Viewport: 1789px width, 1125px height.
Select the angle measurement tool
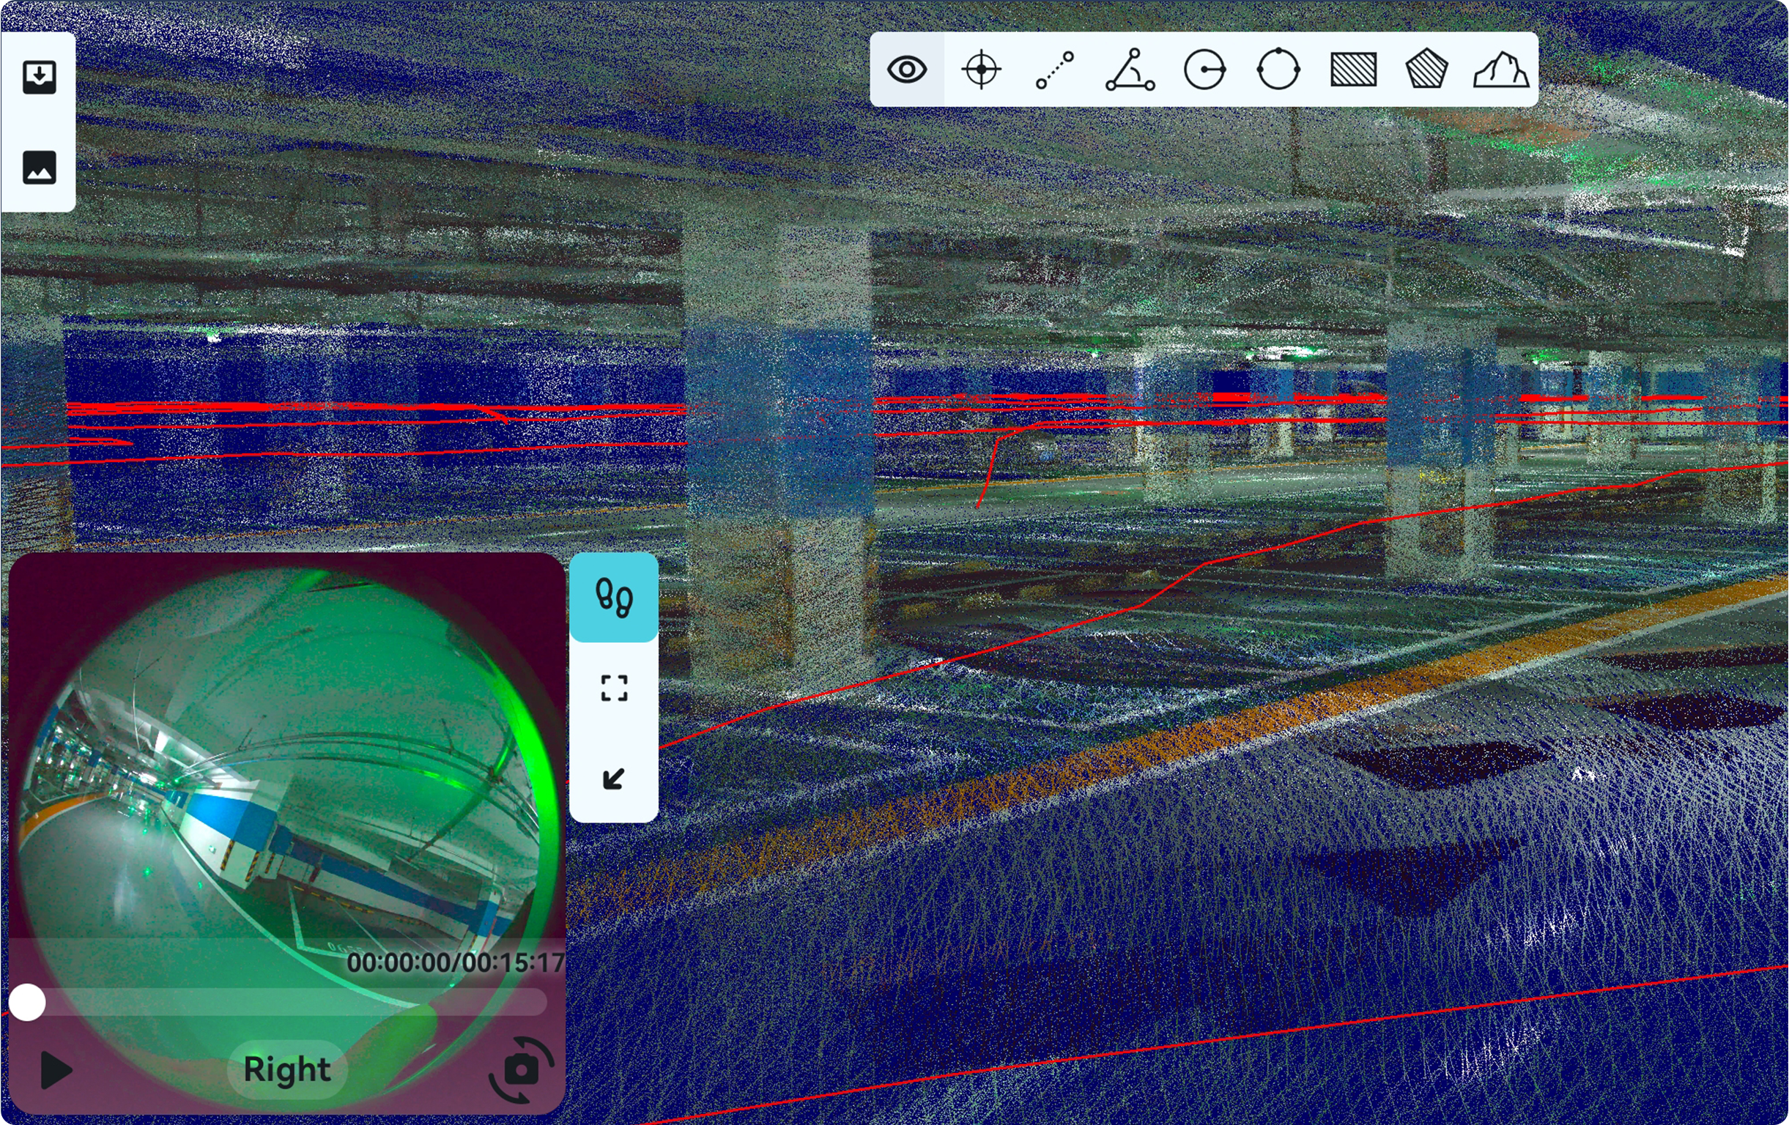(1129, 70)
